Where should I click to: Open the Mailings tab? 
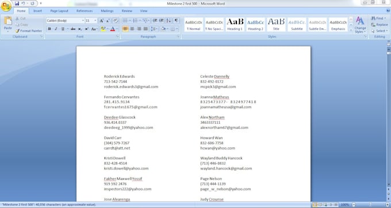click(107, 11)
